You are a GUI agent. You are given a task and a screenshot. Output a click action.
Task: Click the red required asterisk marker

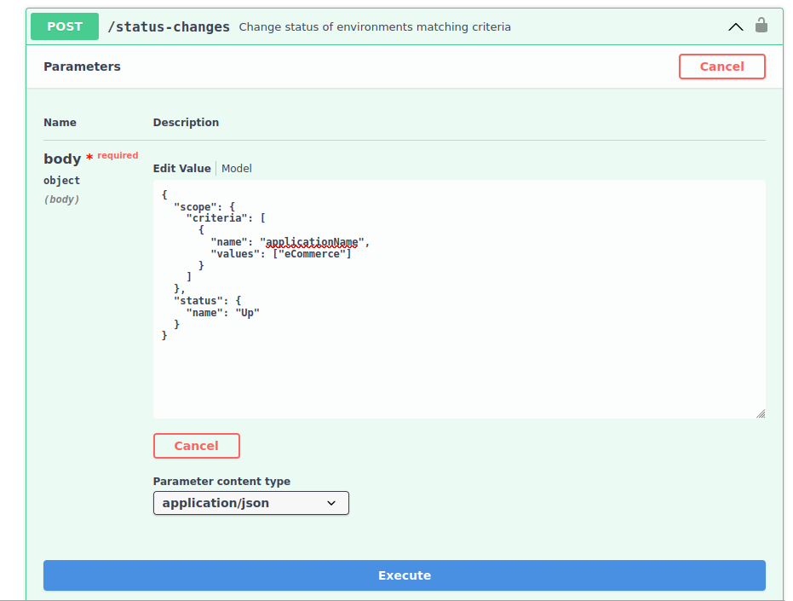pyautogui.click(x=89, y=158)
